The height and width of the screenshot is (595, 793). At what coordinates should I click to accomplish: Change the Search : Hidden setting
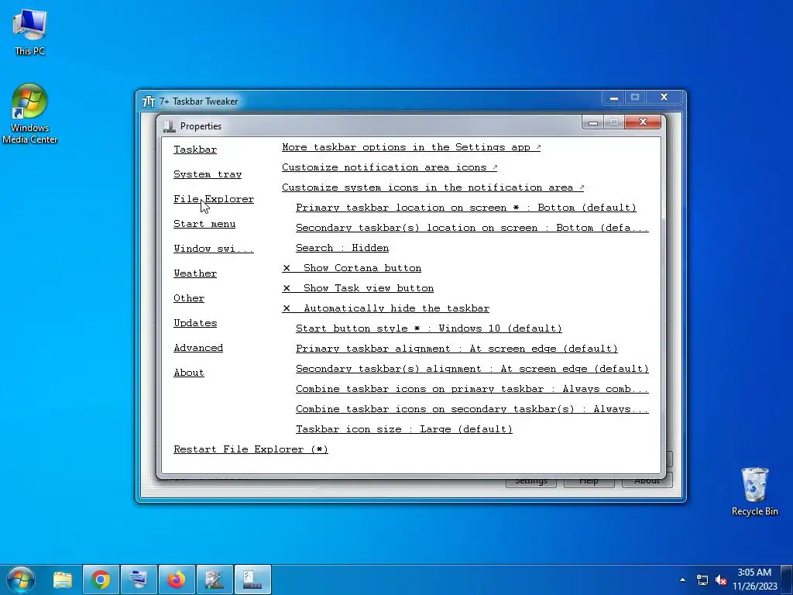(x=342, y=248)
